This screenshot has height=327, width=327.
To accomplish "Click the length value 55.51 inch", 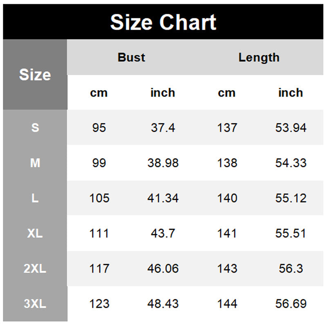I will click(x=291, y=233).
